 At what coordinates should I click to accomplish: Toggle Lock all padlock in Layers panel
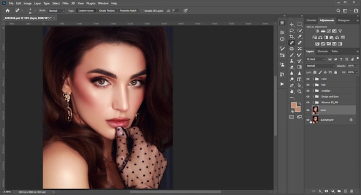pos(336,73)
